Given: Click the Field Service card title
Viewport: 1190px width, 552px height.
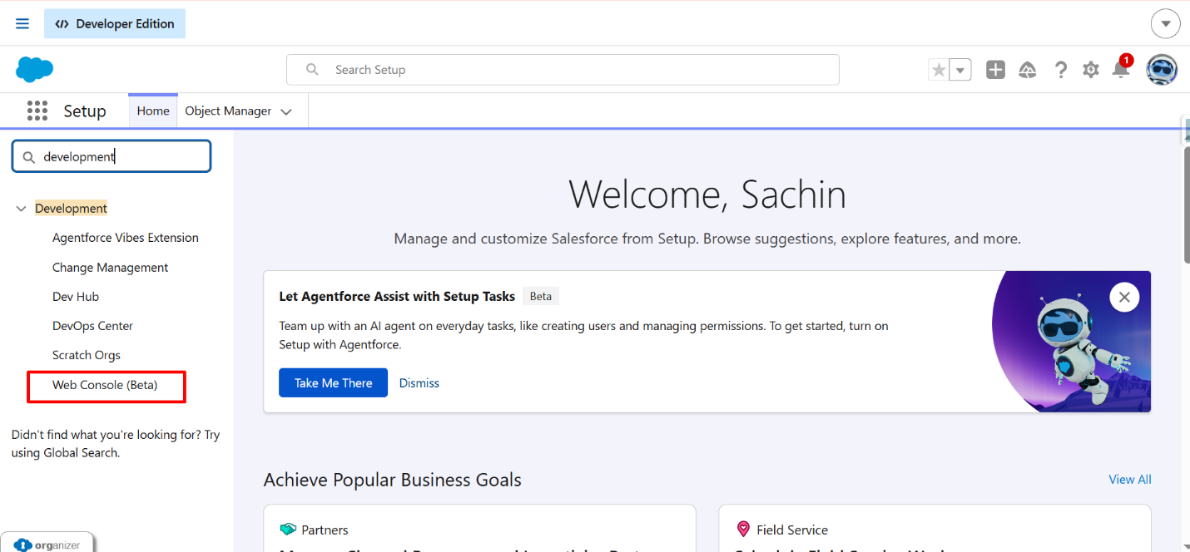Looking at the screenshot, I should 792,530.
